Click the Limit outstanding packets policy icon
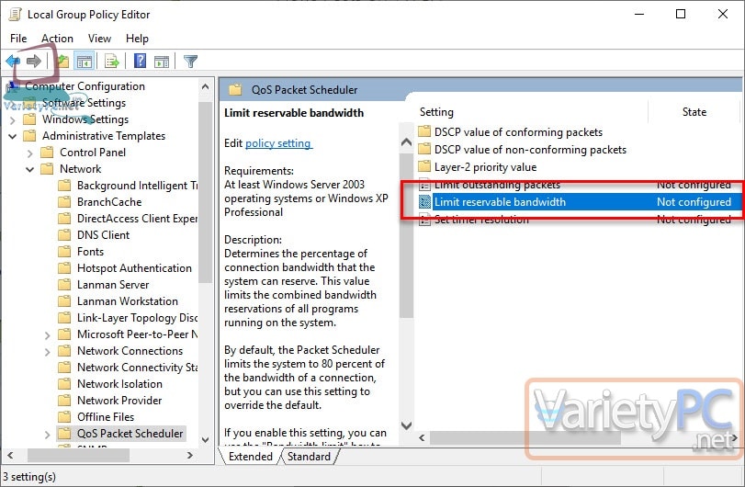The image size is (745, 487). (x=424, y=185)
